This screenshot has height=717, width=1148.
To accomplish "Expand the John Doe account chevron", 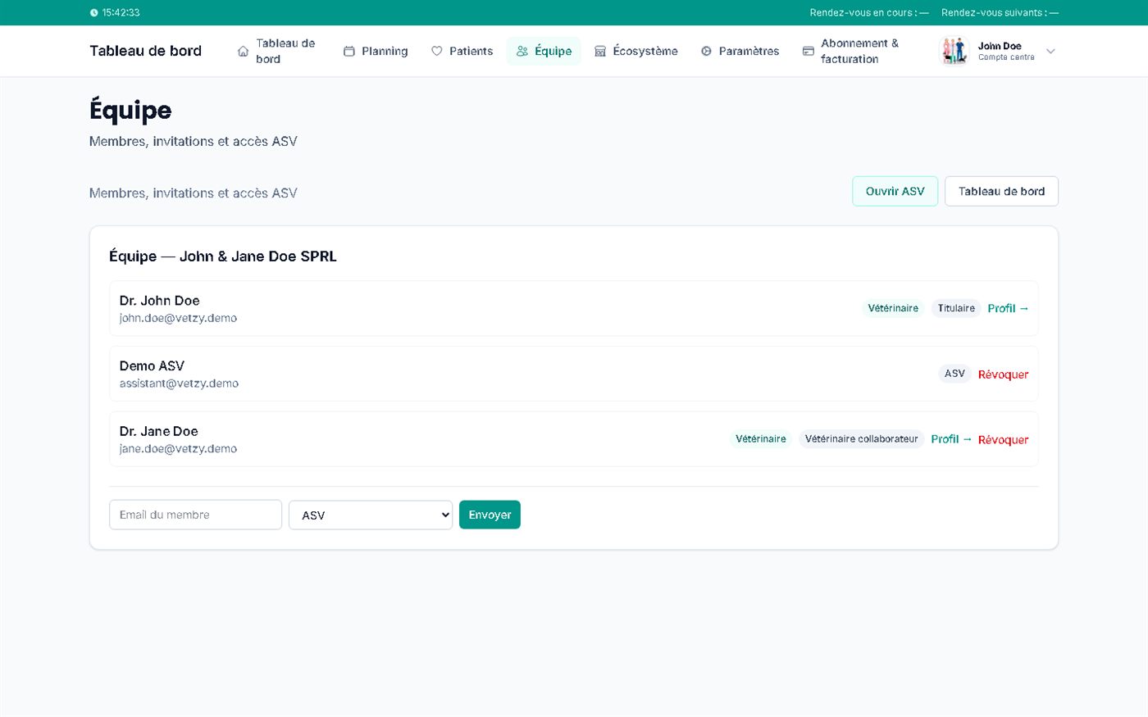I will [x=1050, y=52].
